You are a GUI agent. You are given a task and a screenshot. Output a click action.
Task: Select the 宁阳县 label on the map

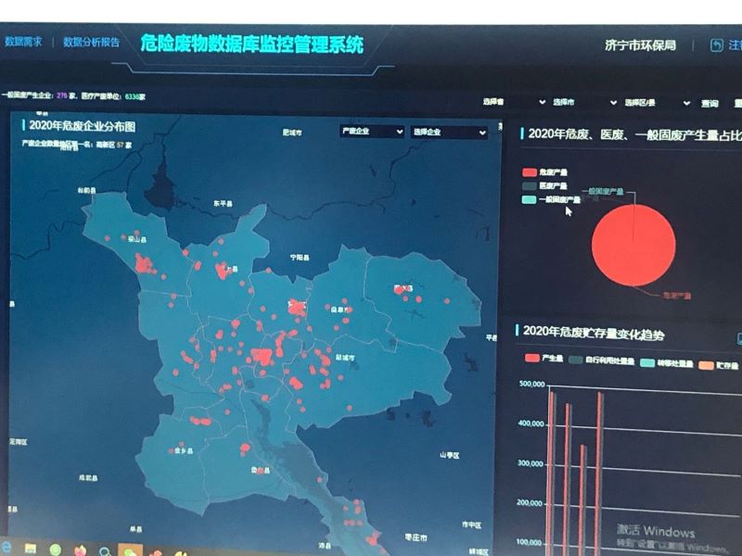point(300,258)
